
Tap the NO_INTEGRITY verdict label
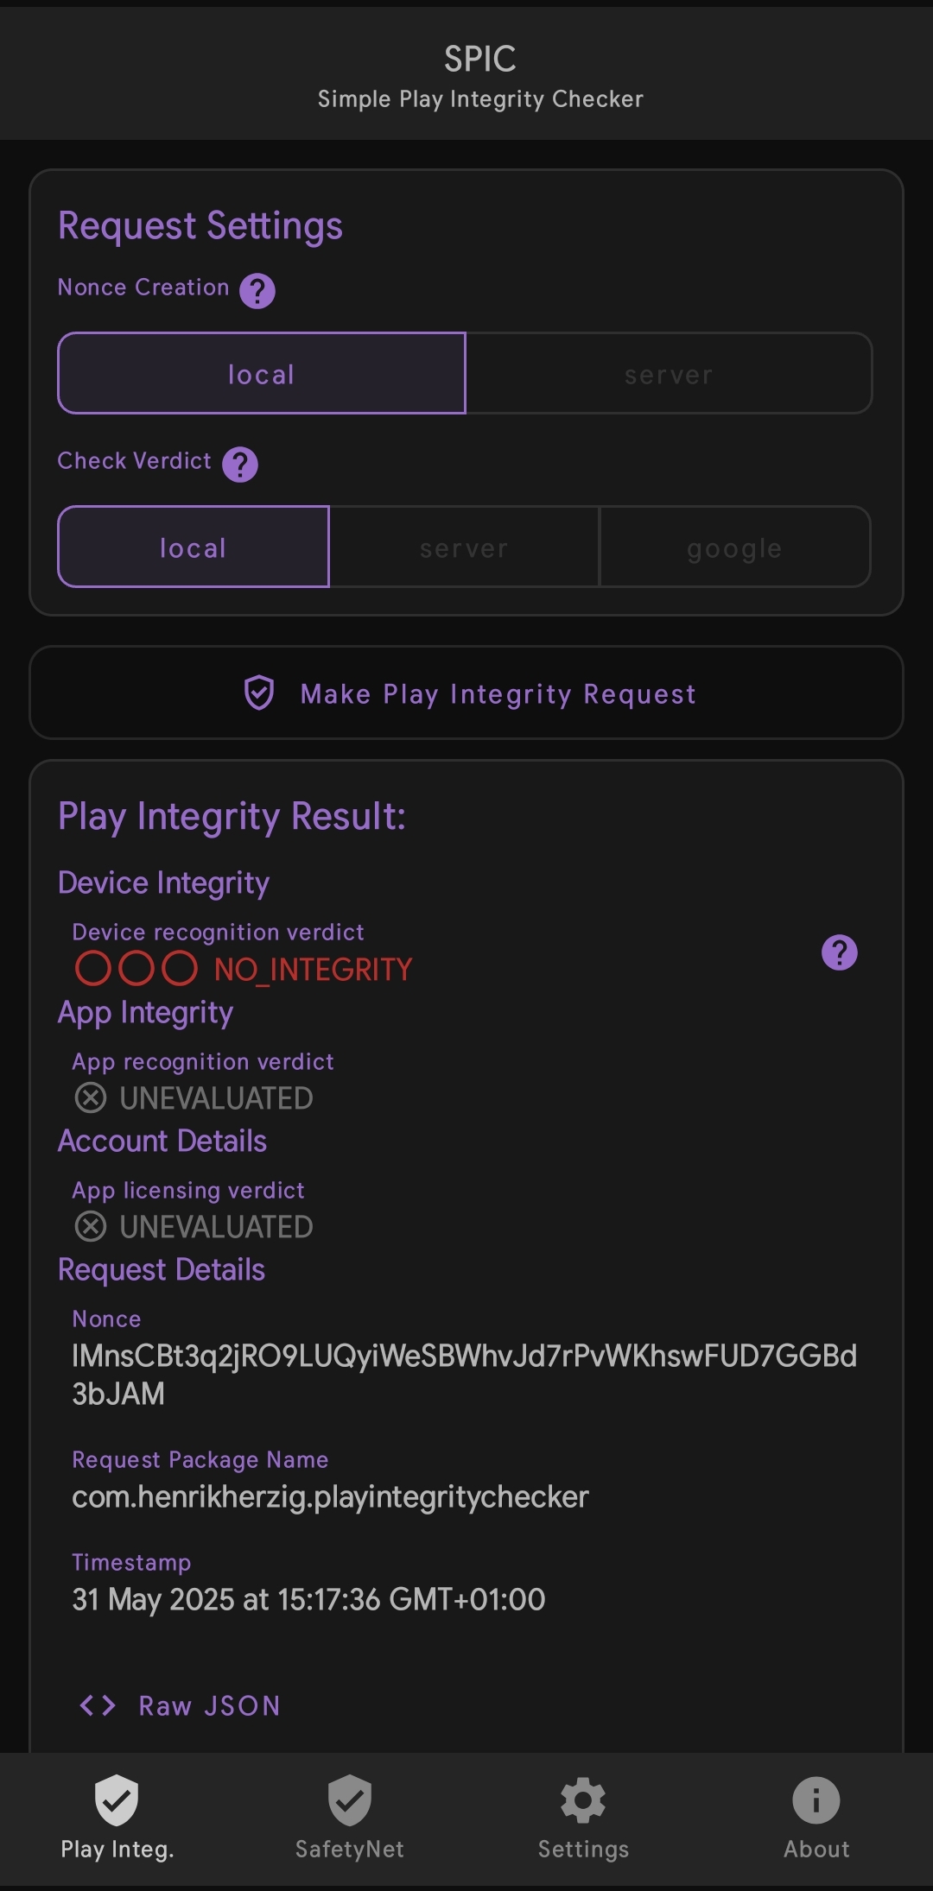pyautogui.click(x=314, y=970)
